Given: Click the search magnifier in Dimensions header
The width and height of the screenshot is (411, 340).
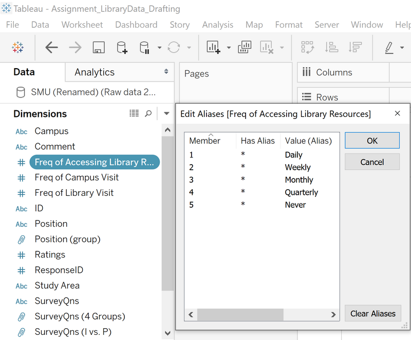Looking at the screenshot, I should tap(148, 113).
